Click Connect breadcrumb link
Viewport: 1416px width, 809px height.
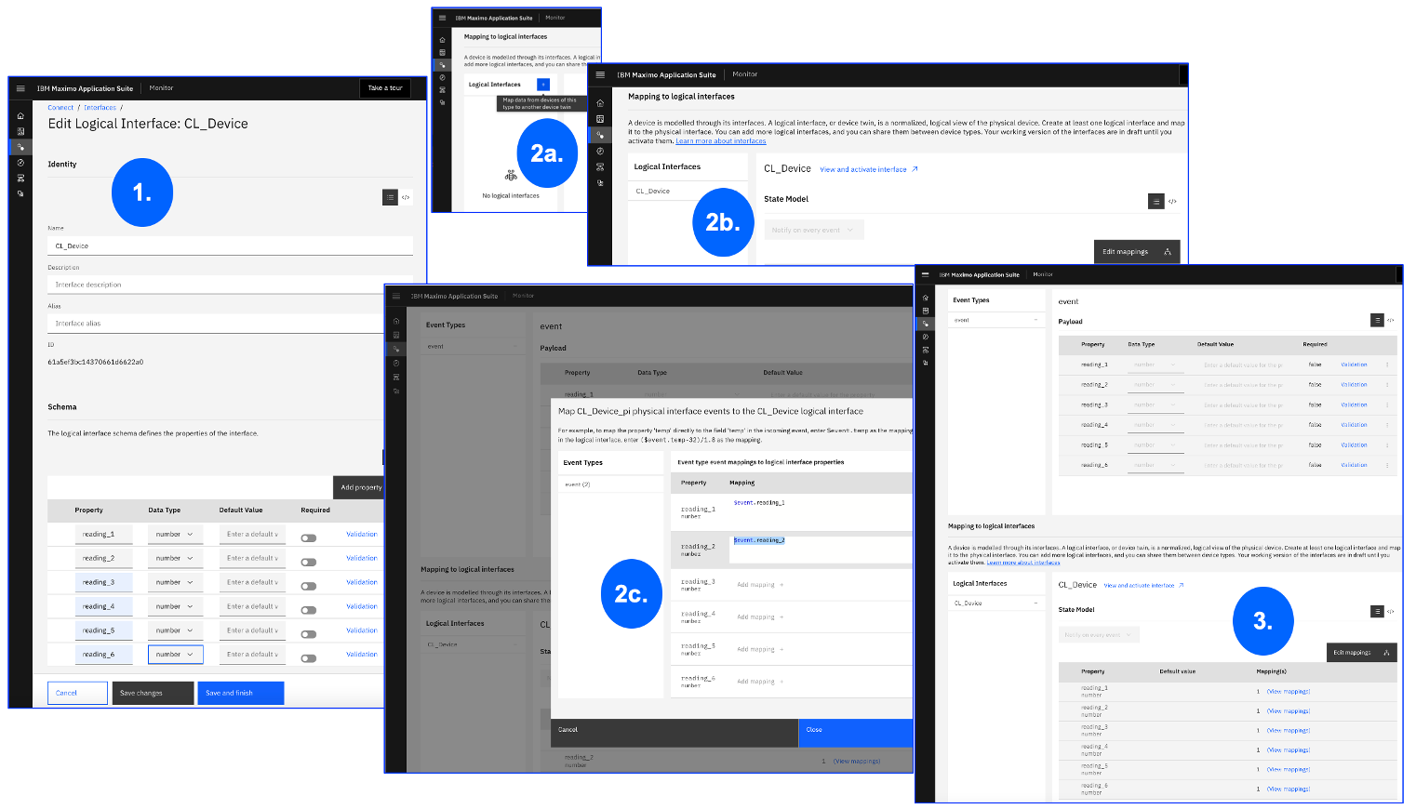pos(60,108)
